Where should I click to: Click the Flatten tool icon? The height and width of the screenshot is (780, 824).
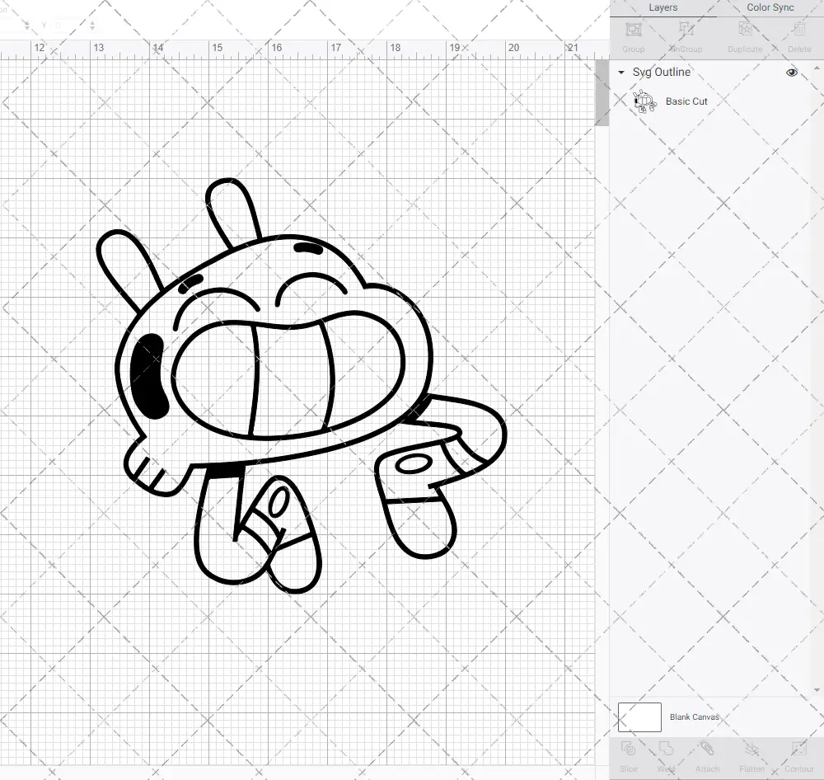(751, 749)
